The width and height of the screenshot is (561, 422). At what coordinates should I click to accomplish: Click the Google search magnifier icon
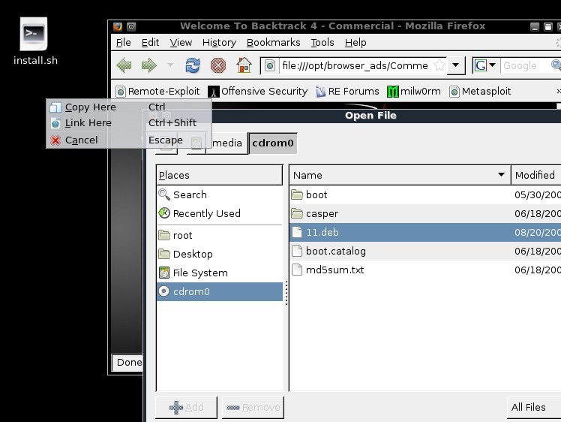click(556, 65)
